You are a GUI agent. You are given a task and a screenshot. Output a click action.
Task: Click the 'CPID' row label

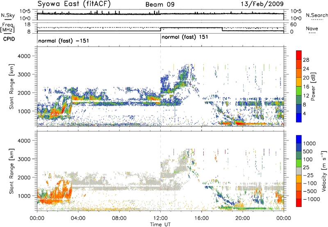tap(9, 39)
